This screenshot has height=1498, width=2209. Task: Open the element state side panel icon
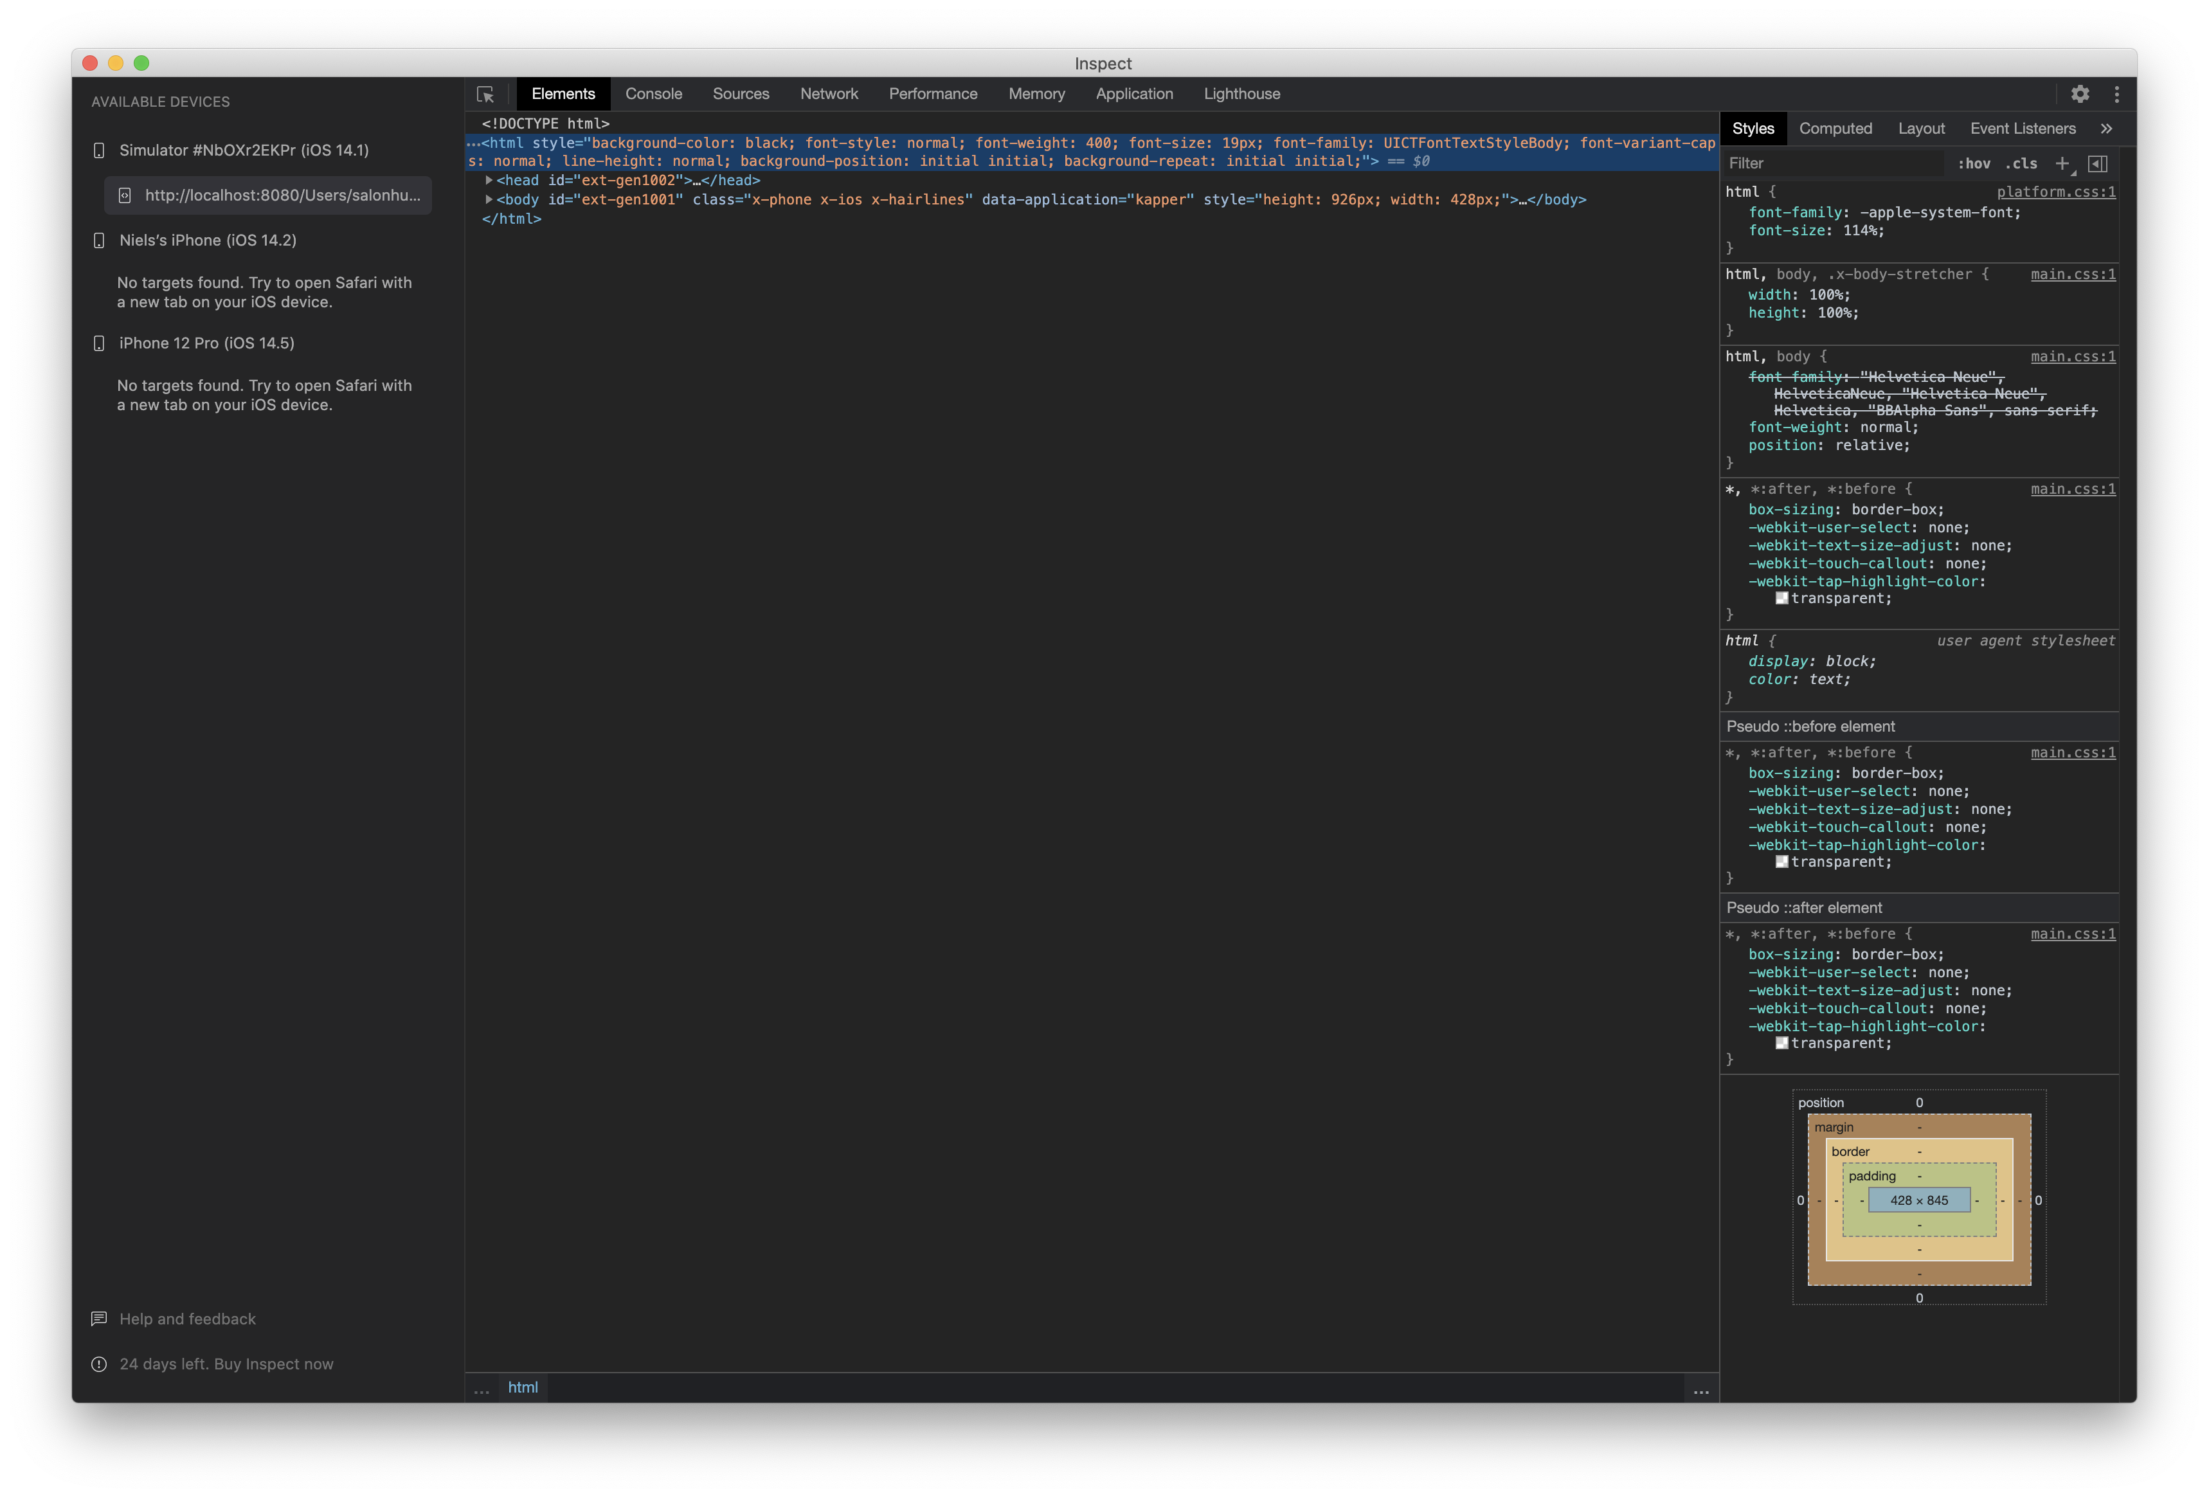[x=2098, y=163]
